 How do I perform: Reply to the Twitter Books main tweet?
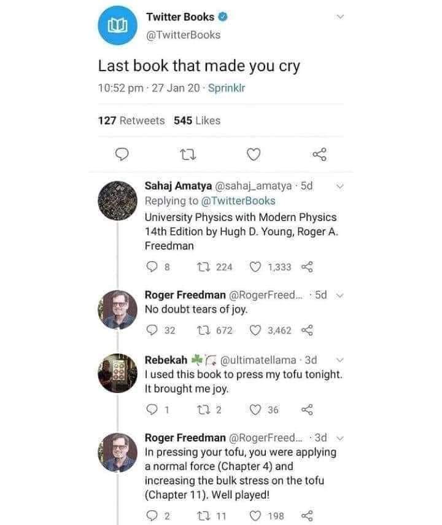122,155
